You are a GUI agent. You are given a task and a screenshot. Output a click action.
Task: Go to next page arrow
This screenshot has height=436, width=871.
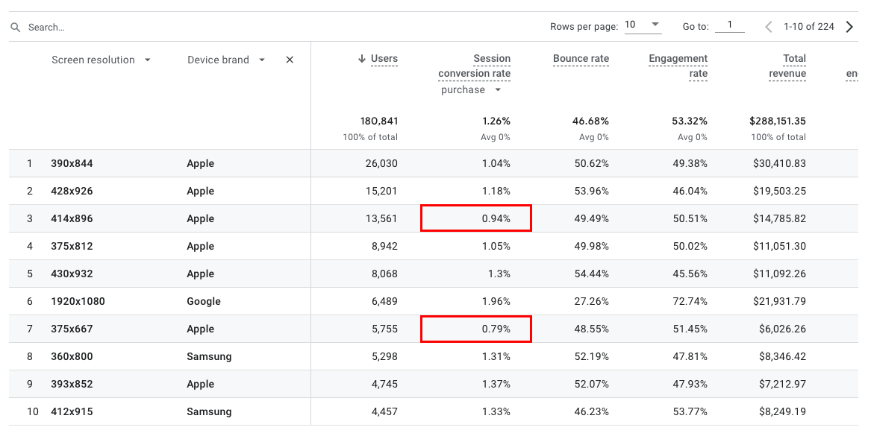coord(849,27)
